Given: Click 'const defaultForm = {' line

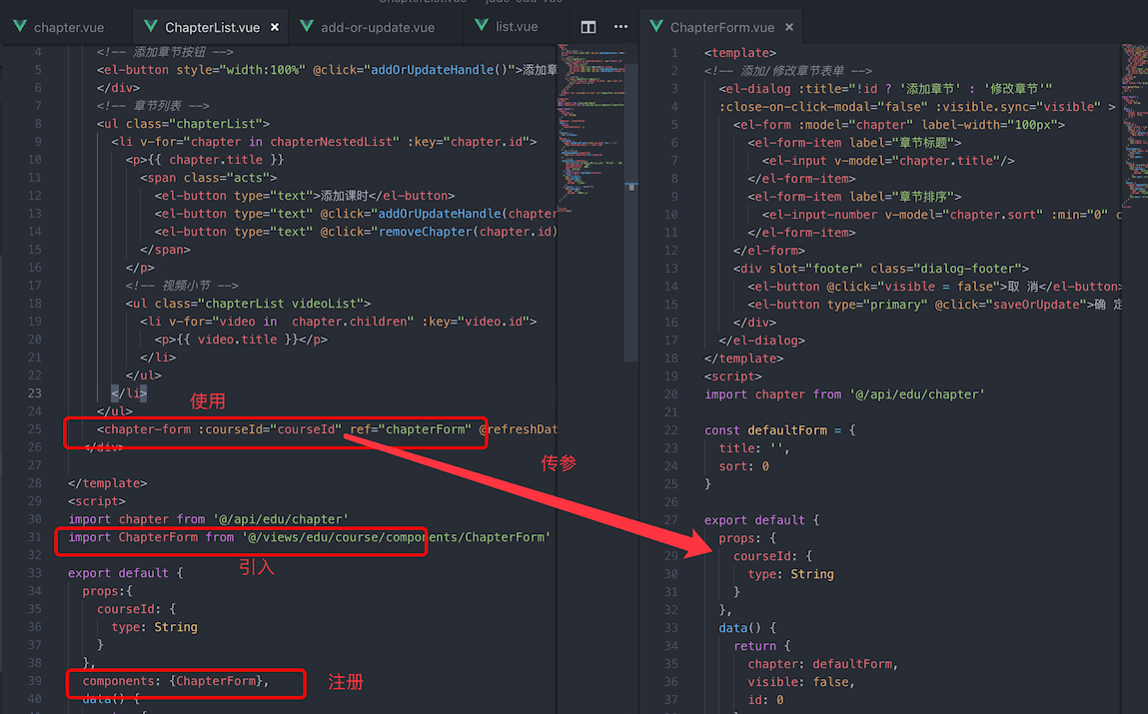Looking at the screenshot, I should [x=779, y=430].
